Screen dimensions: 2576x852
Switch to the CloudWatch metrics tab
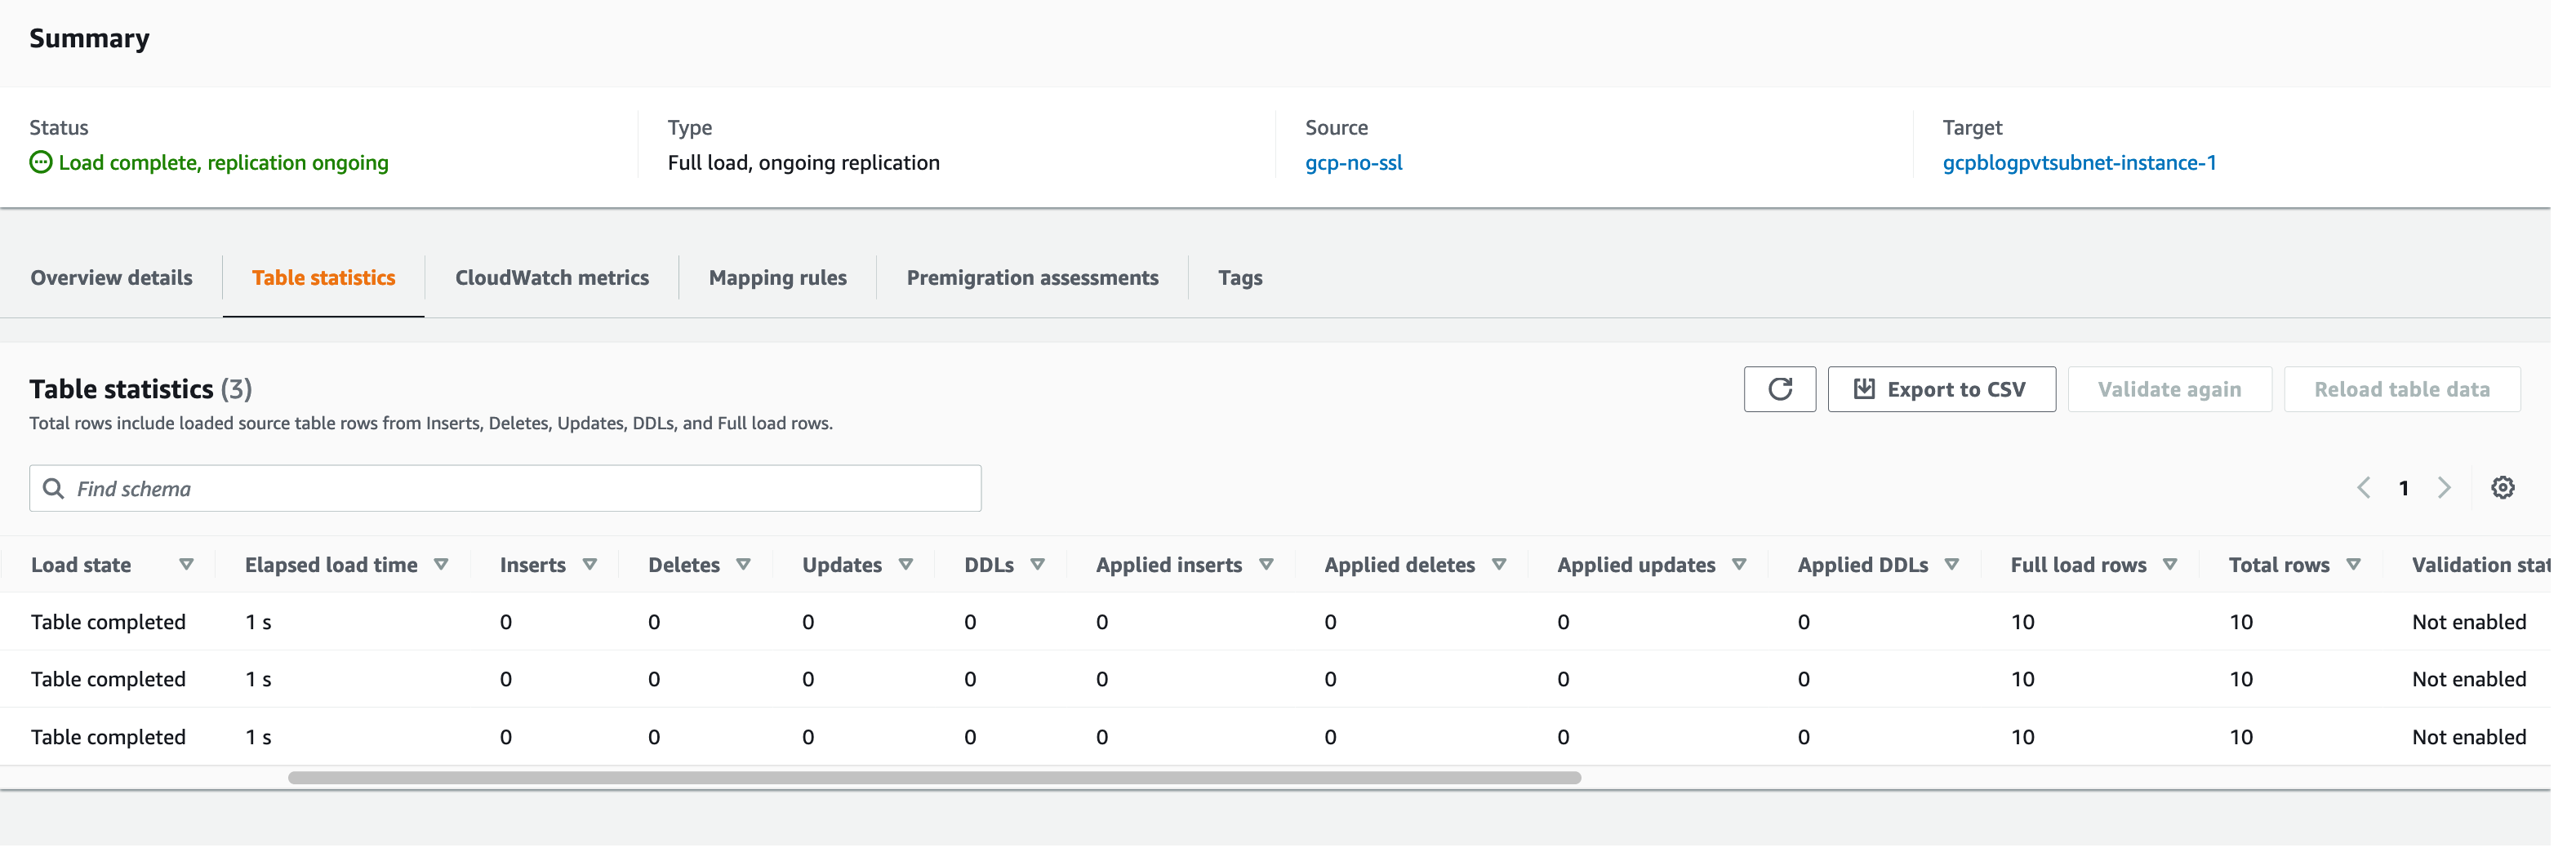point(551,278)
